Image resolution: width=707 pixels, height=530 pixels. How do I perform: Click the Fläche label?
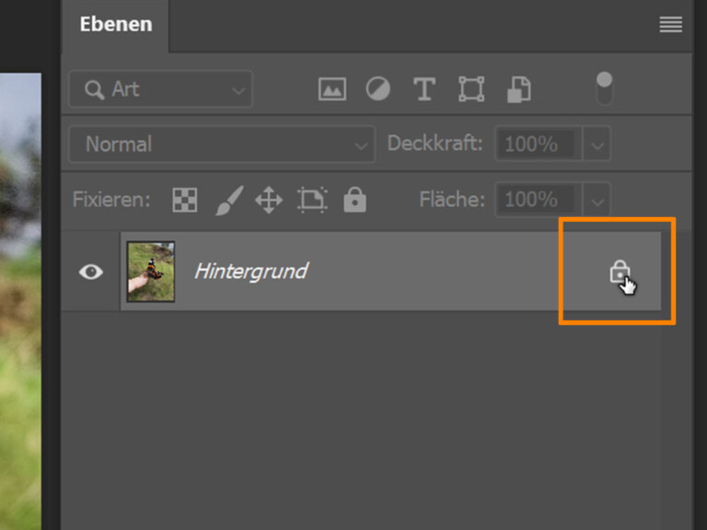pyautogui.click(x=452, y=199)
